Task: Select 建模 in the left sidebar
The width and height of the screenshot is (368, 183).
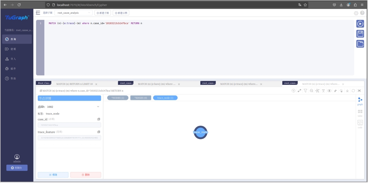Action: point(13,49)
